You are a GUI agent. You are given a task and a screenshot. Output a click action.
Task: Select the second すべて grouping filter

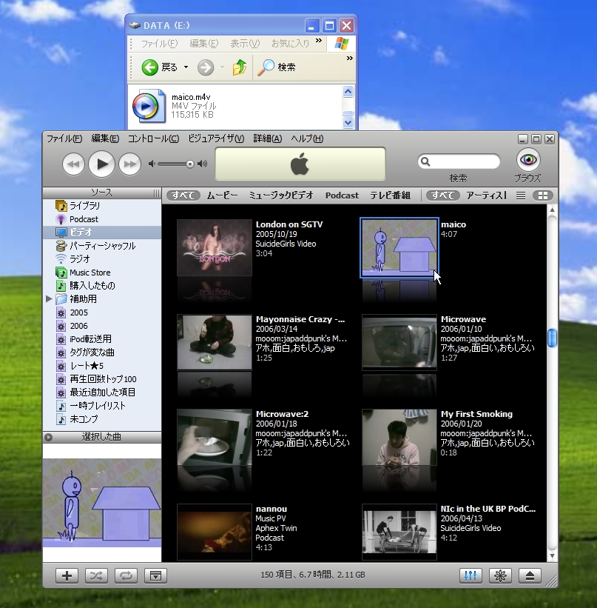(x=443, y=196)
